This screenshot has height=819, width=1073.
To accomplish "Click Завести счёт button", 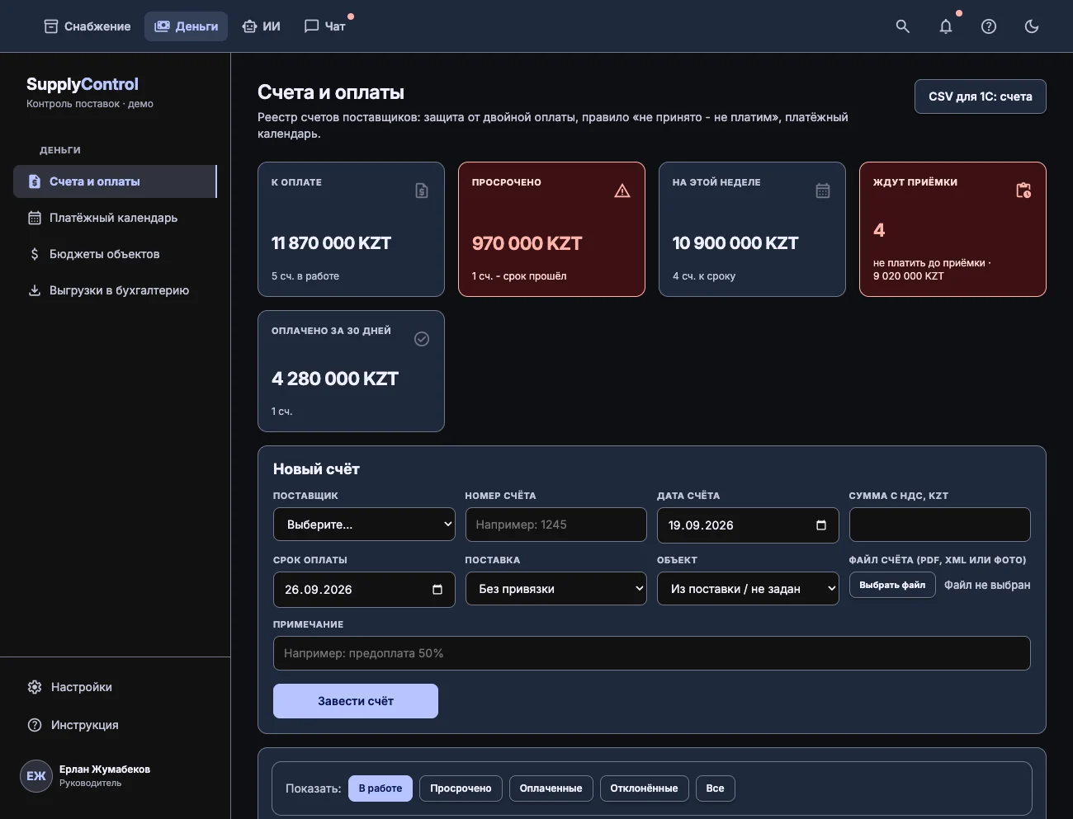I will [356, 701].
